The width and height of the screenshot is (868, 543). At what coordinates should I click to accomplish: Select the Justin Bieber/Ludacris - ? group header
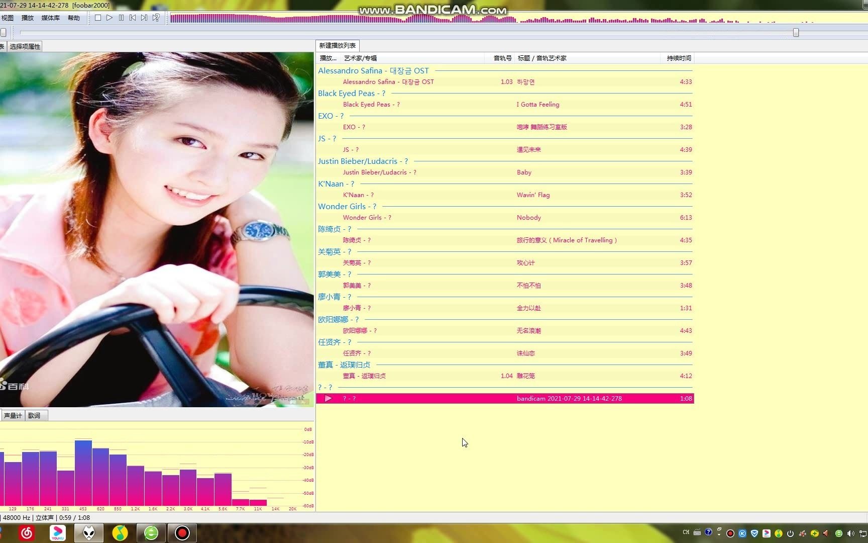click(x=363, y=161)
